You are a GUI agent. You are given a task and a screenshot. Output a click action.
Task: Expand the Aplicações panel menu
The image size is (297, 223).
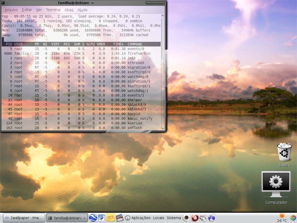(x=141, y=218)
